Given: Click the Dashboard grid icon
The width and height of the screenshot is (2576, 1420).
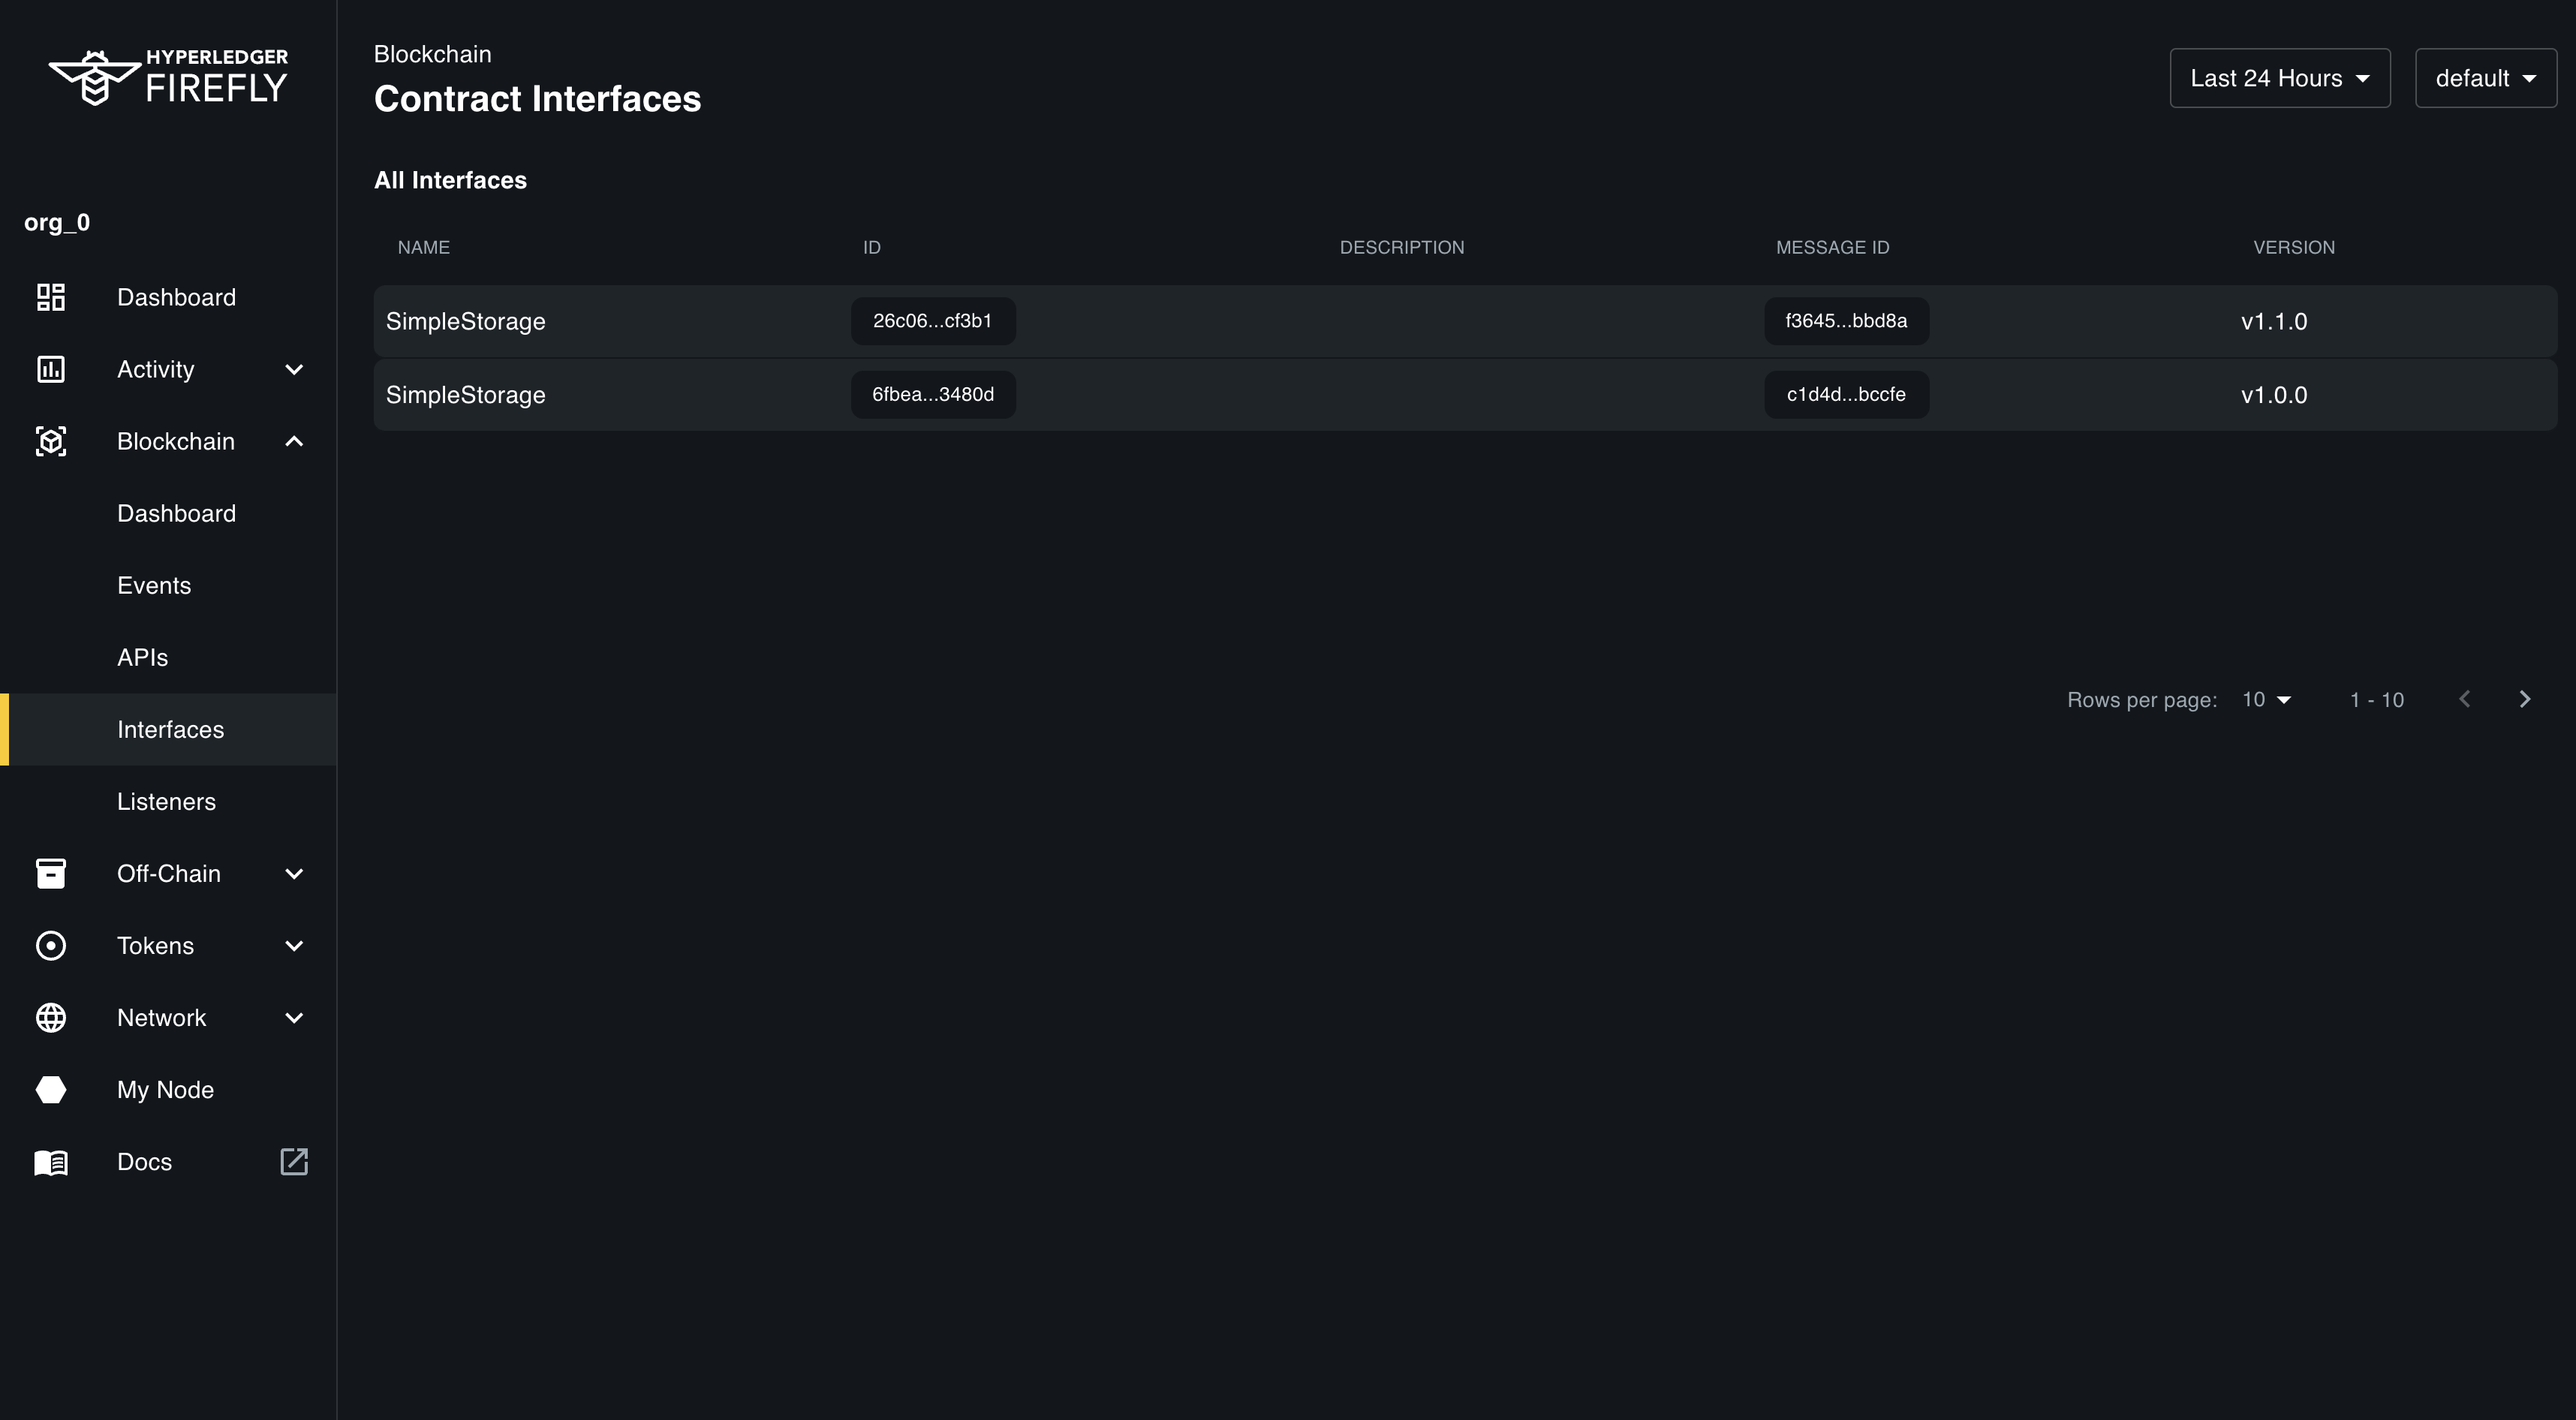Looking at the screenshot, I should (x=51, y=297).
